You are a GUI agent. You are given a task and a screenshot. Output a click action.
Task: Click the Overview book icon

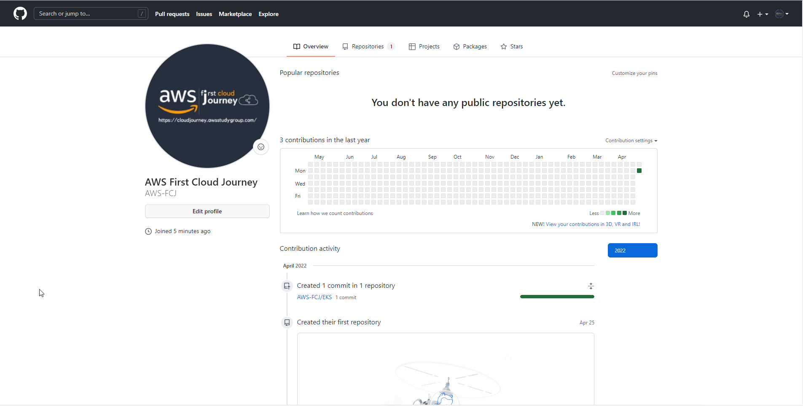point(297,47)
